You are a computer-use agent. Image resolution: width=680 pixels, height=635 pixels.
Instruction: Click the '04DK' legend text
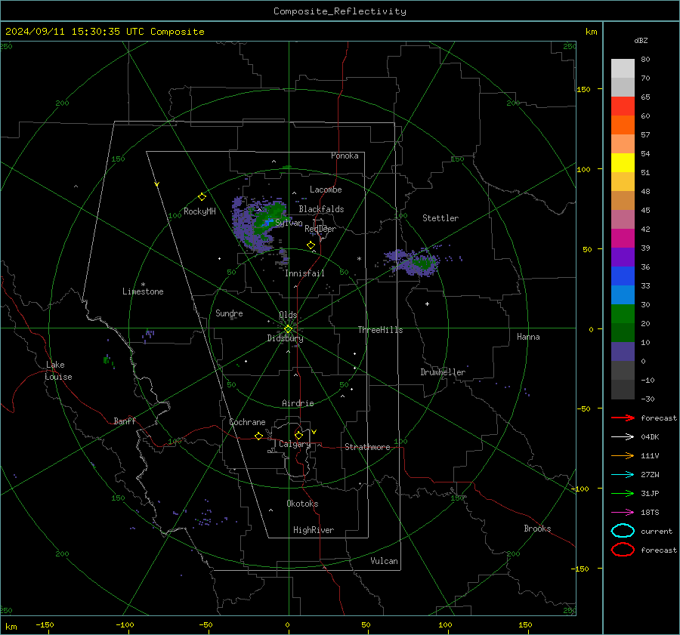coord(650,436)
